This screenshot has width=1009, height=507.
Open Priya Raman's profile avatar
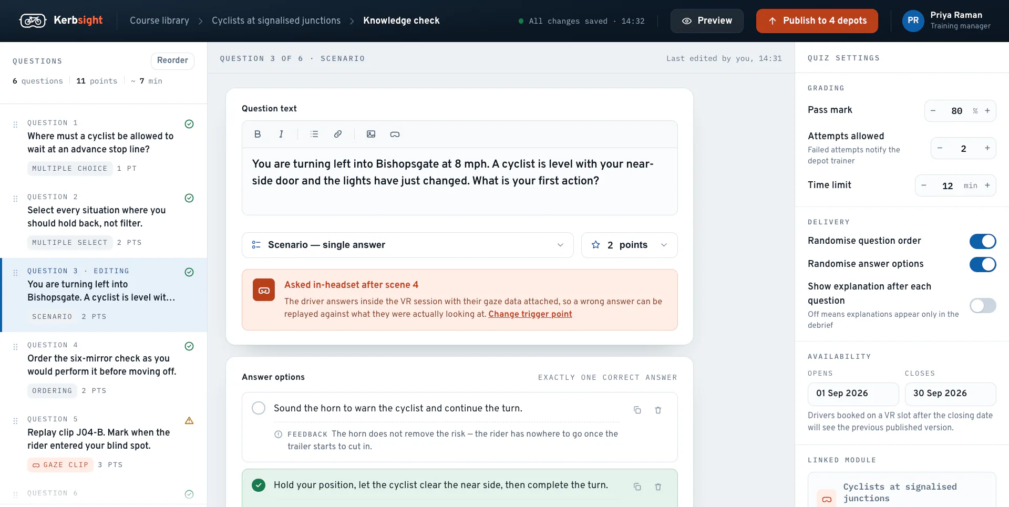[913, 20]
